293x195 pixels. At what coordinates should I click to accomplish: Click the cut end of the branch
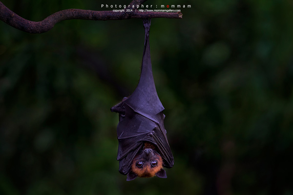pos(180,15)
